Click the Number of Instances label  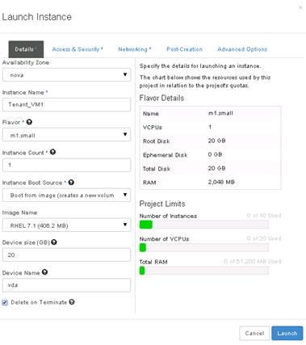(168, 216)
